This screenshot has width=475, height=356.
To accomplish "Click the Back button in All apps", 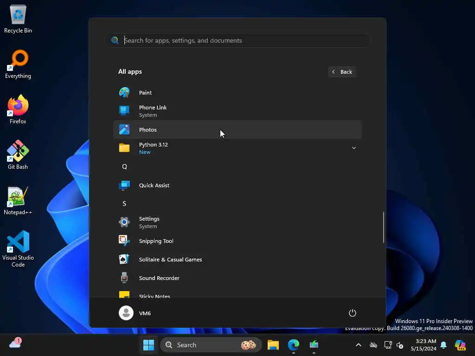I will pyautogui.click(x=342, y=72).
